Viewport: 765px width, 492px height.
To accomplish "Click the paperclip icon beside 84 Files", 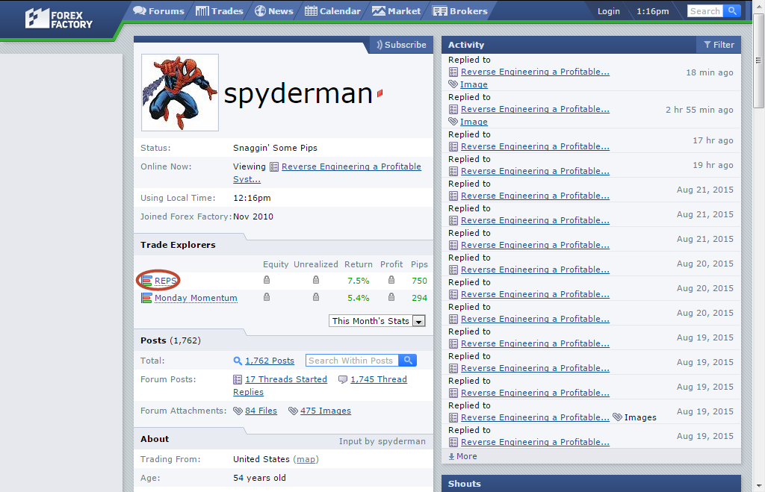I will (238, 411).
